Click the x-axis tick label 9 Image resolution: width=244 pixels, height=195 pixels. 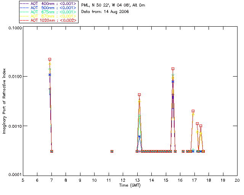(x=80, y=180)
